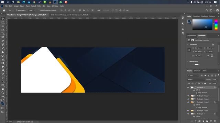The height and width of the screenshot is (123, 220).
Task: Go to the Home screen icon
Action: (4, 10)
